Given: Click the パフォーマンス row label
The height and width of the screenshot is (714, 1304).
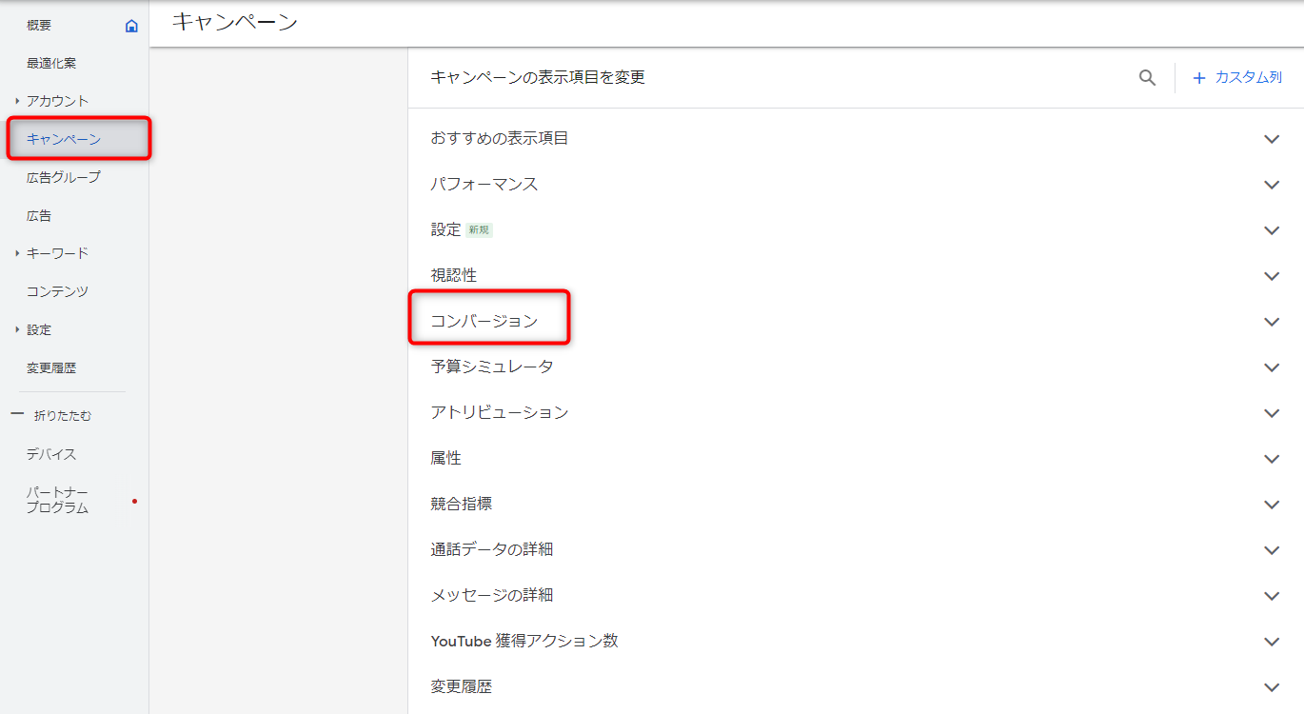Looking at the screenshot, I should click(484, 185).
